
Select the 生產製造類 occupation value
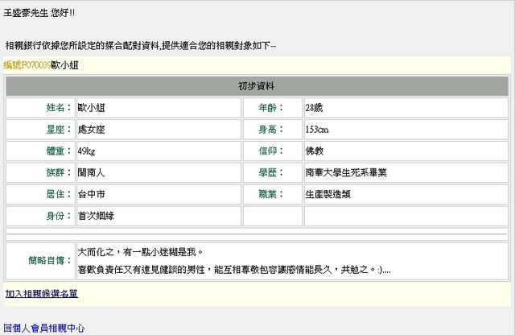tap(328, 195)
